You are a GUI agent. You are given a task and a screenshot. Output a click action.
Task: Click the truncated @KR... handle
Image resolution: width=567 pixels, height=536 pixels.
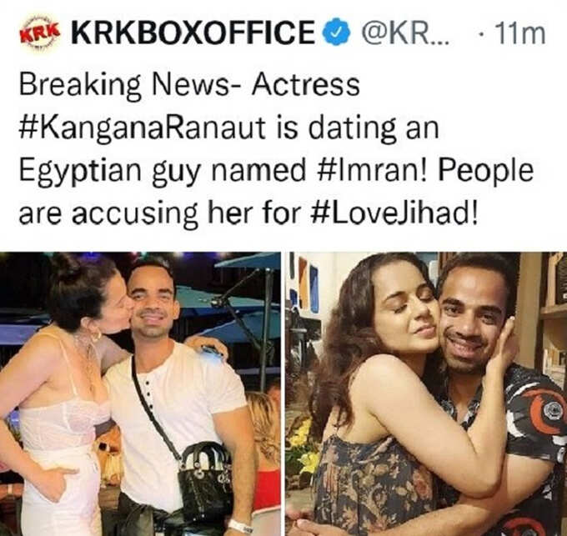click(404, 33)
